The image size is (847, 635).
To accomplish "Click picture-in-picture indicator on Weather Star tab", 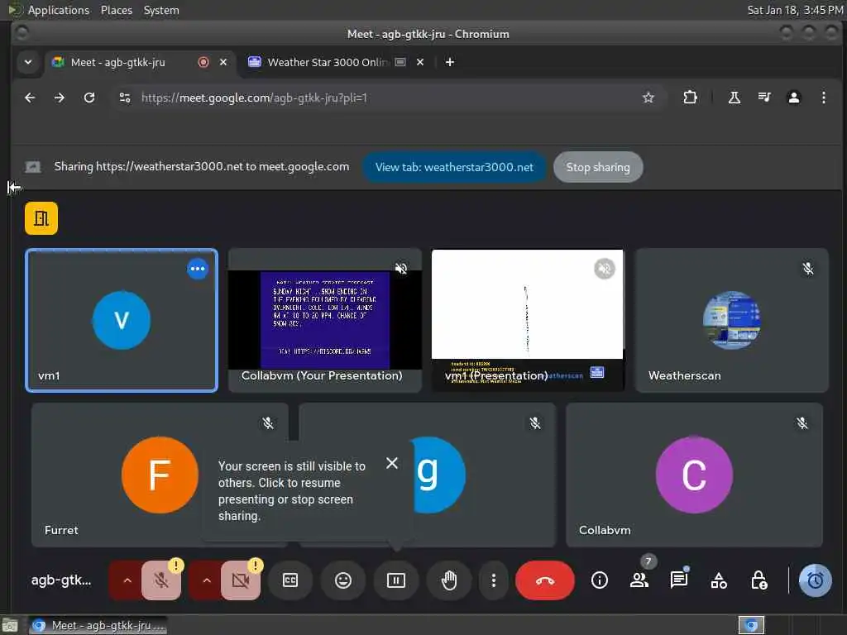I will click(400, 62).
